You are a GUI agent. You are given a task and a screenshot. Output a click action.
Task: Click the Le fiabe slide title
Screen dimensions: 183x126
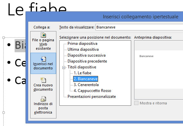point(37,8)
